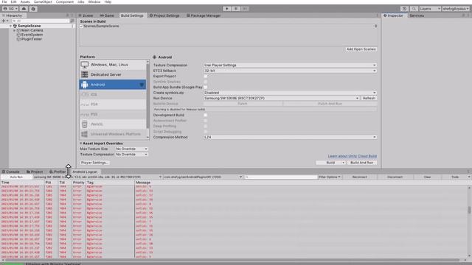Open Texture Compression override dropdown

coord(131,154)
